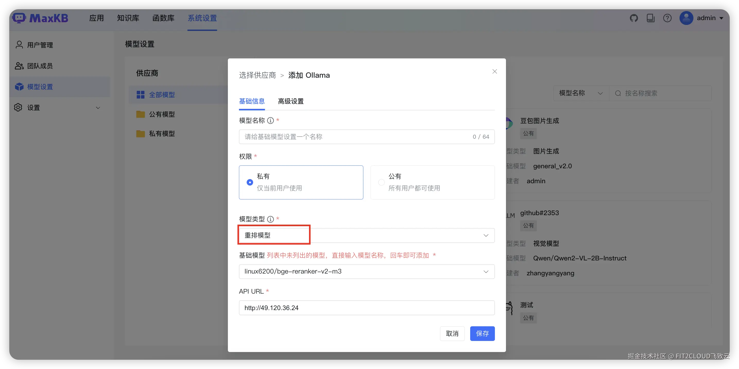739x369 pixels.
Task: Click the 豆包图片生成 model card title
Action: click(x=539, y=121)
